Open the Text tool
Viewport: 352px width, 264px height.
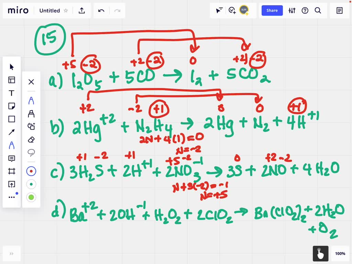pos(12,93)
